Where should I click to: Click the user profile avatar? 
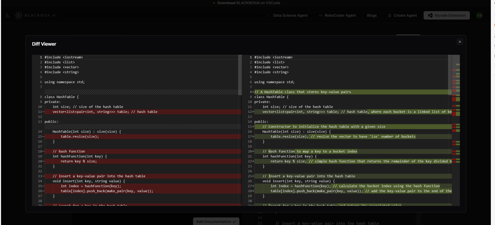coord(479,15)
